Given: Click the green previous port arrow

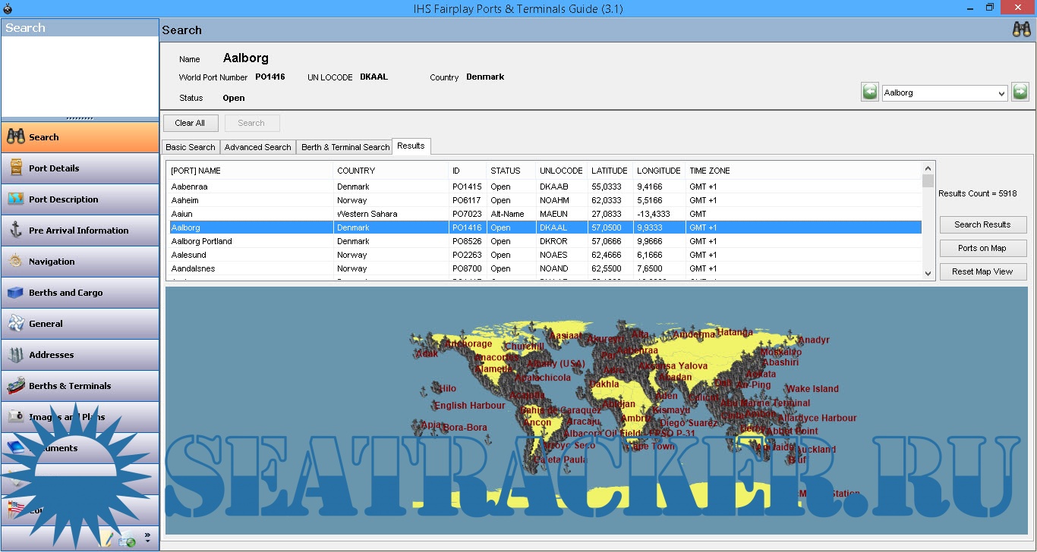Looking at the screenshot, I should (870, 93).
